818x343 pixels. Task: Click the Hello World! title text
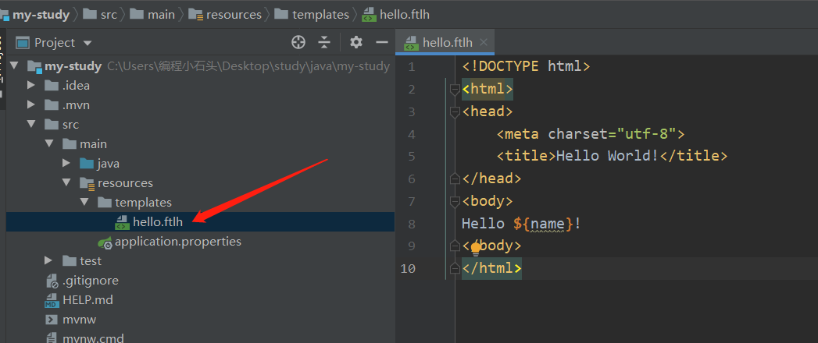pyautogui.click(x=607, y=156)
